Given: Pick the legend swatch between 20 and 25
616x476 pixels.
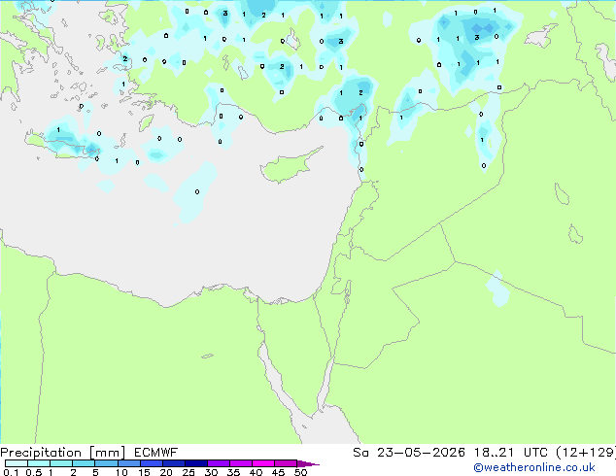Looking at the screenshot, I should coord(173,463).
